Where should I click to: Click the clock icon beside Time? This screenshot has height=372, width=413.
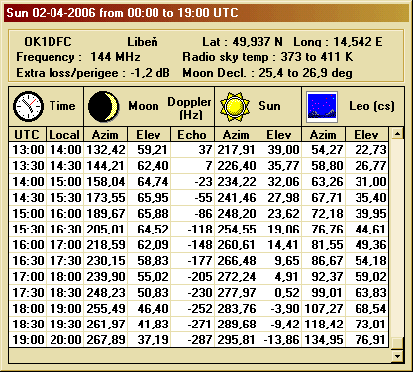click(28, 106)
